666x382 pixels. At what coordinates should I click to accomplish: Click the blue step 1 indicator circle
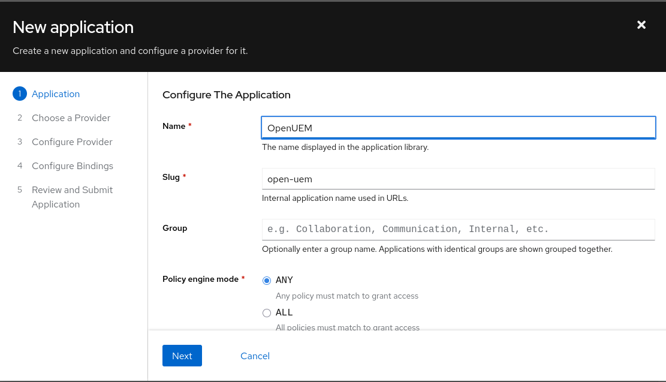tap(19, 94)
